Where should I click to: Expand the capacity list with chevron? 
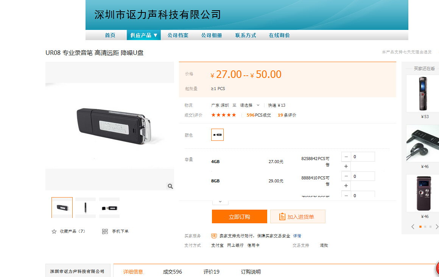[x=220, y=202]
